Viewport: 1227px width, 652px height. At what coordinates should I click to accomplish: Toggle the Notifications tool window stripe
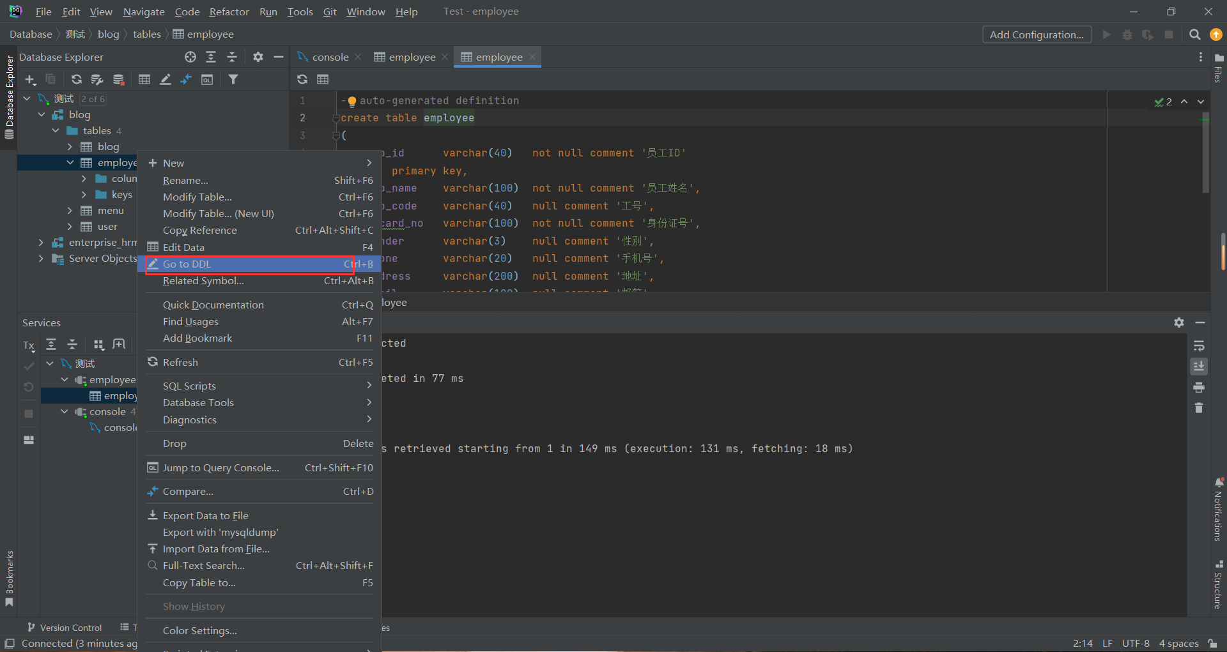pos(1218,510)
